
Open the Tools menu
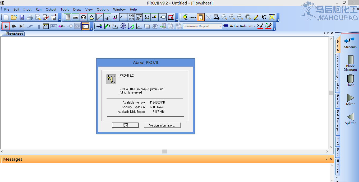coord(65,9)
